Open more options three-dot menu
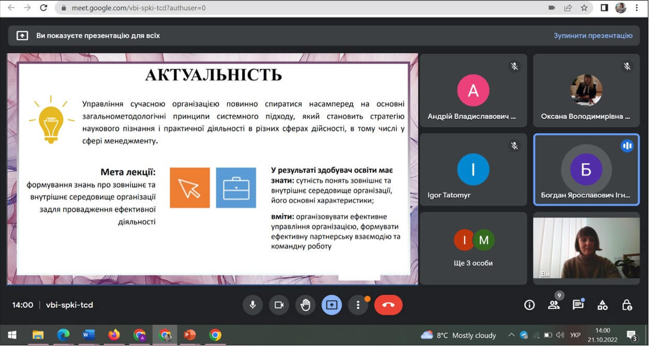 [x=358, y=305]
